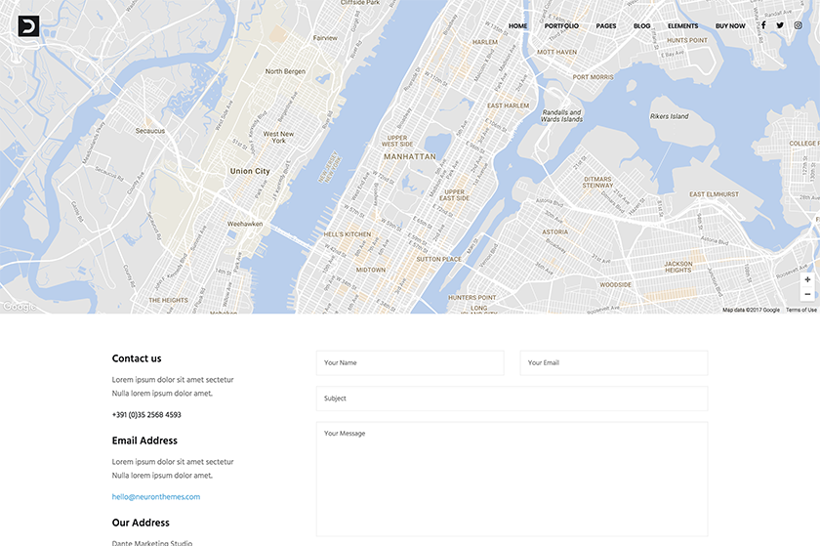
Task: Select the East Elmhurst map label
Action: (x=714, y=194)
